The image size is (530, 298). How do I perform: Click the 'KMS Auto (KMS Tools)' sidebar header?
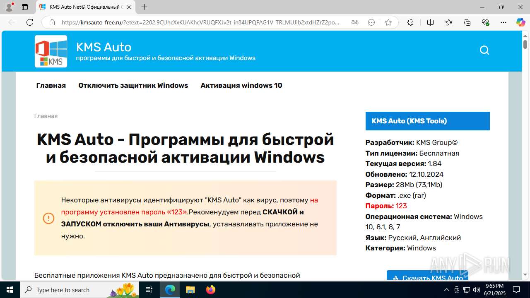point(427,121)
